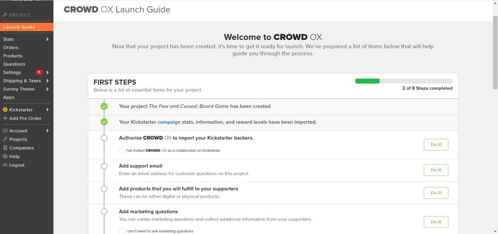498x234 pixels.
Task: Open Companies in the sidebar
Action: coord(21,148)
